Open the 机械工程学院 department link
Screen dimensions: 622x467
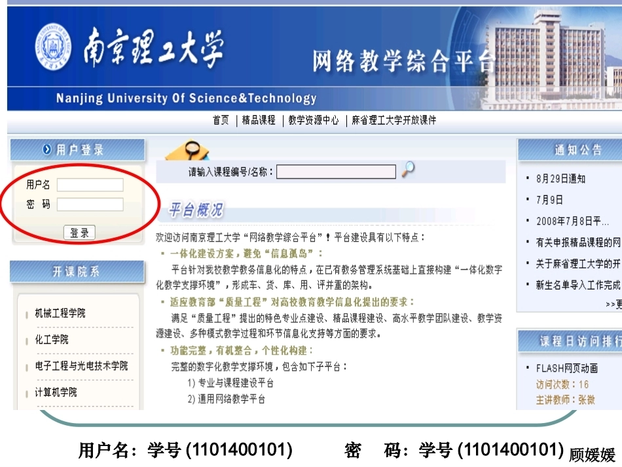[60, 313]
